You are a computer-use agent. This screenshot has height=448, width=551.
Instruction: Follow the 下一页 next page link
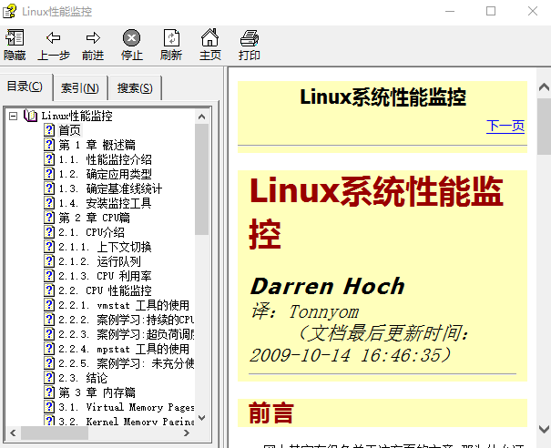pyautogui.click(x=505, y=126)
